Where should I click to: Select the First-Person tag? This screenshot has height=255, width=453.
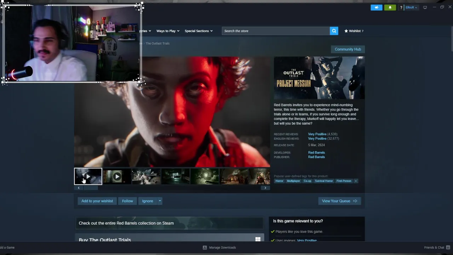pos(344,181)
